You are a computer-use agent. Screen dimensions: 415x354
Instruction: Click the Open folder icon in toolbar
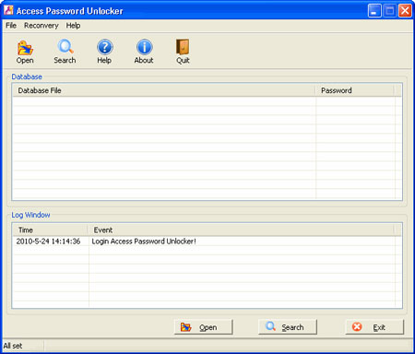[25, 48]
